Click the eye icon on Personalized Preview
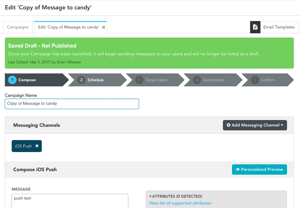The height and width of the screenshot is (208, 300). pos(238,169)
